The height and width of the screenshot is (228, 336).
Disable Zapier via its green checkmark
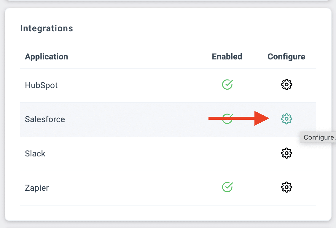tap(227, 187)
